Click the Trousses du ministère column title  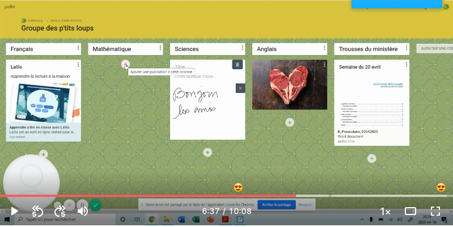[x=368, y=49]
